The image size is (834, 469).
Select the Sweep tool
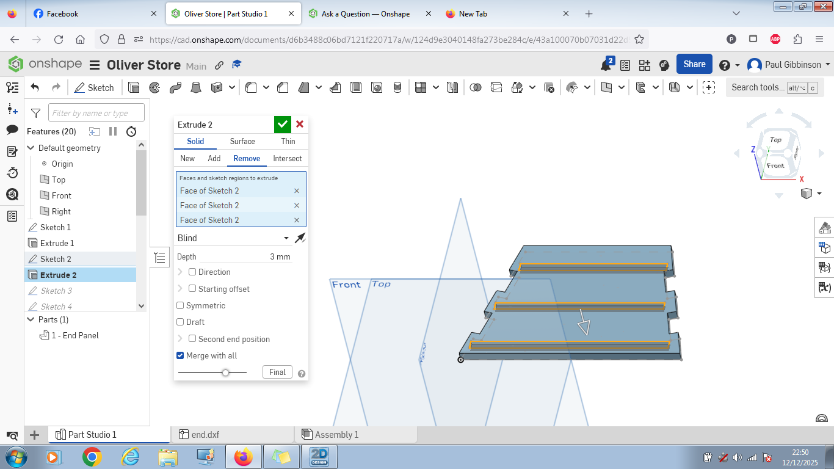click(x=175, y=87)
